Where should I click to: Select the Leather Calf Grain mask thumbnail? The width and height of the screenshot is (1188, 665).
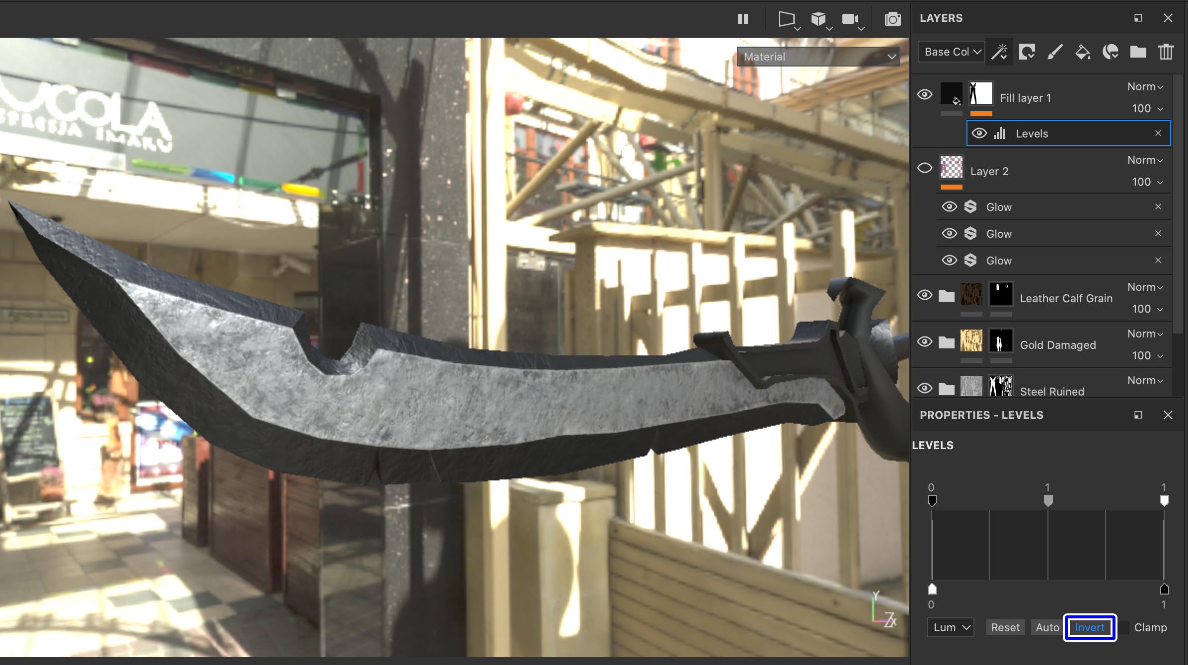point(1001,294)
